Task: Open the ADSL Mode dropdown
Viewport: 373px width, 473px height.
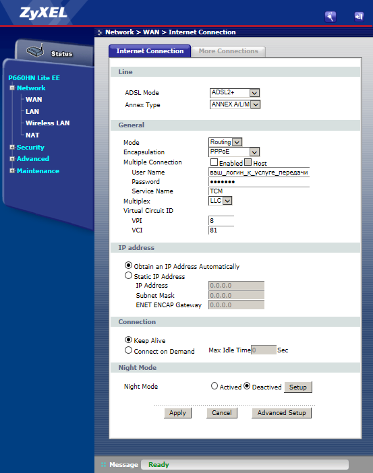Action: click(235, 92)
